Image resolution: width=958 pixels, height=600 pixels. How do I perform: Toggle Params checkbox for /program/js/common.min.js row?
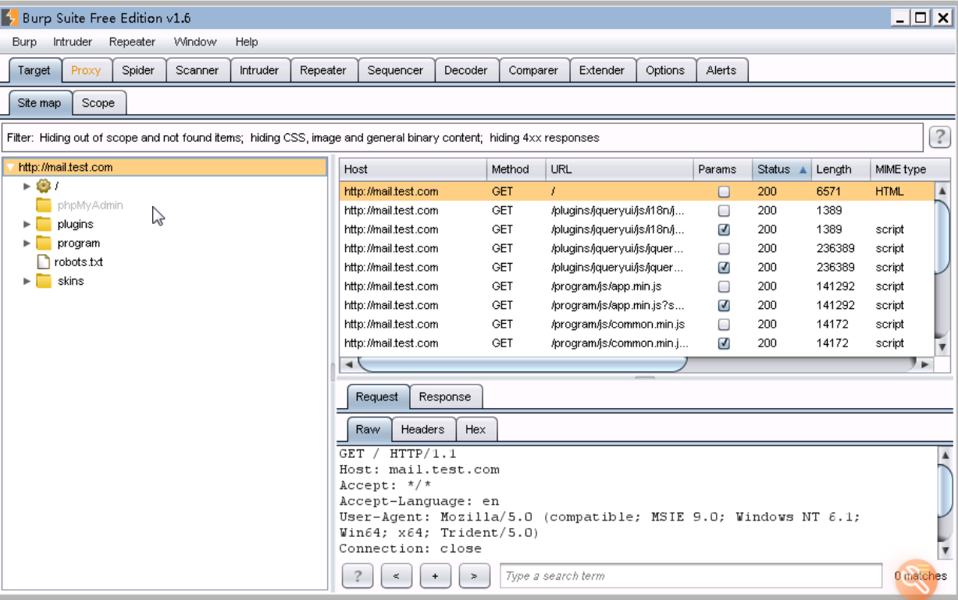725,324
